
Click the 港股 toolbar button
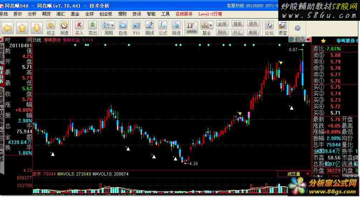[237, 24]
